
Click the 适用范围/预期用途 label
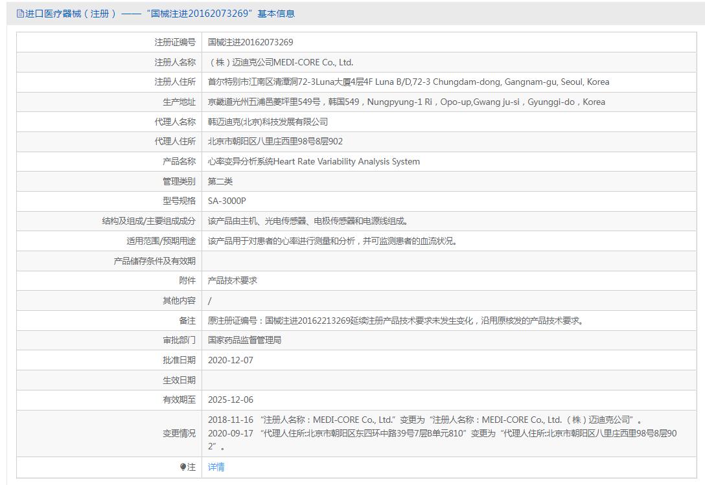point(161,241)
